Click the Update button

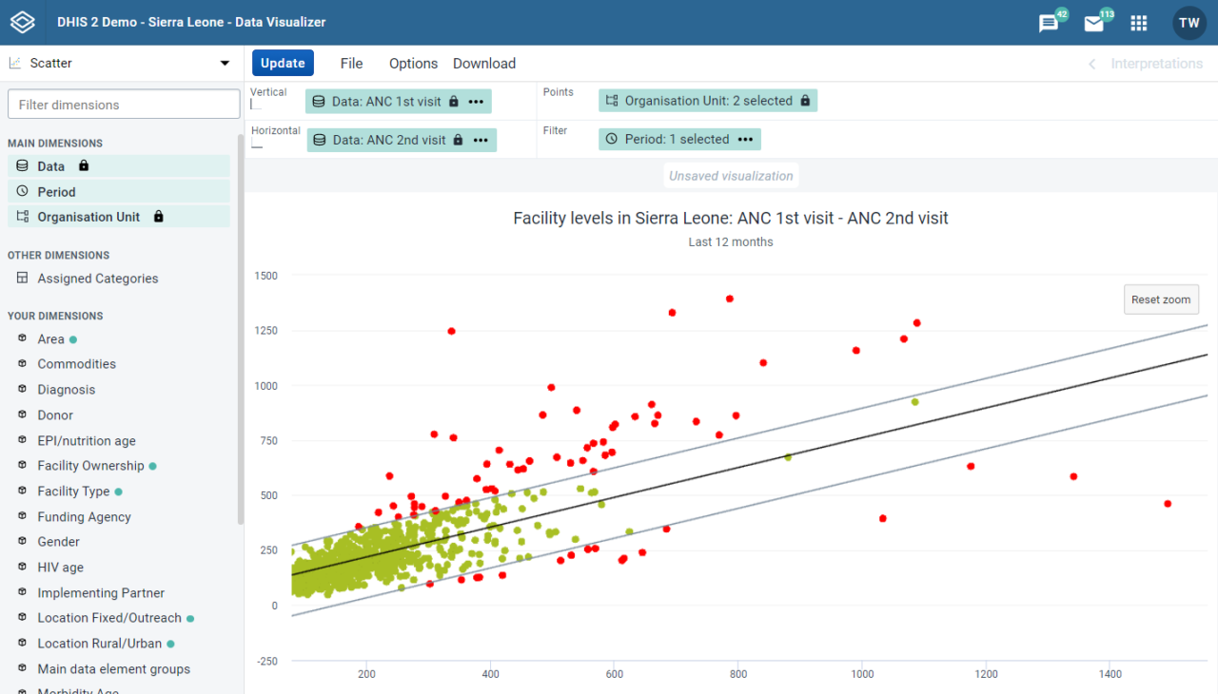(x=283, y=62)
